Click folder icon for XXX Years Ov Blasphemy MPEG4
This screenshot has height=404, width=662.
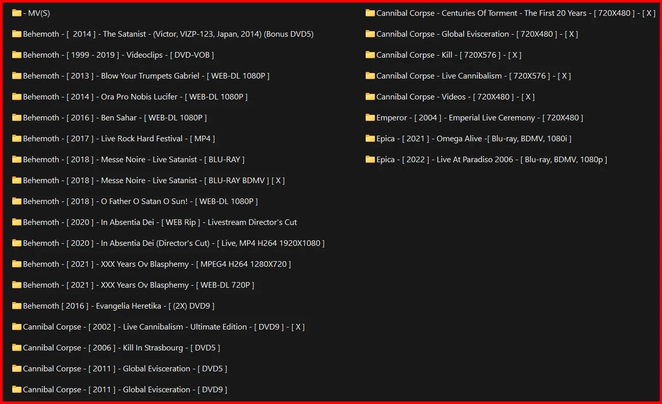[17, 264]
